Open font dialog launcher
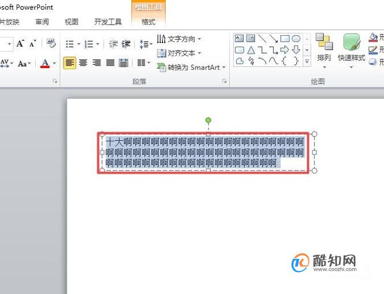Viewport: 384px width, 294px height. tap(55, 81)
